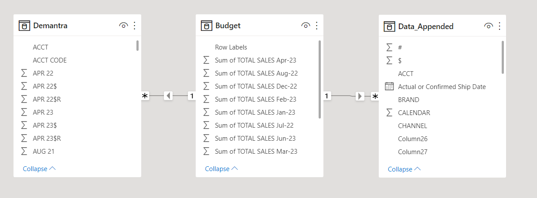Click sigma icon beside Sum of TOTAL SALES Apr-23
The width and height of the screenshot is (537, 198).
pos(206,60)
